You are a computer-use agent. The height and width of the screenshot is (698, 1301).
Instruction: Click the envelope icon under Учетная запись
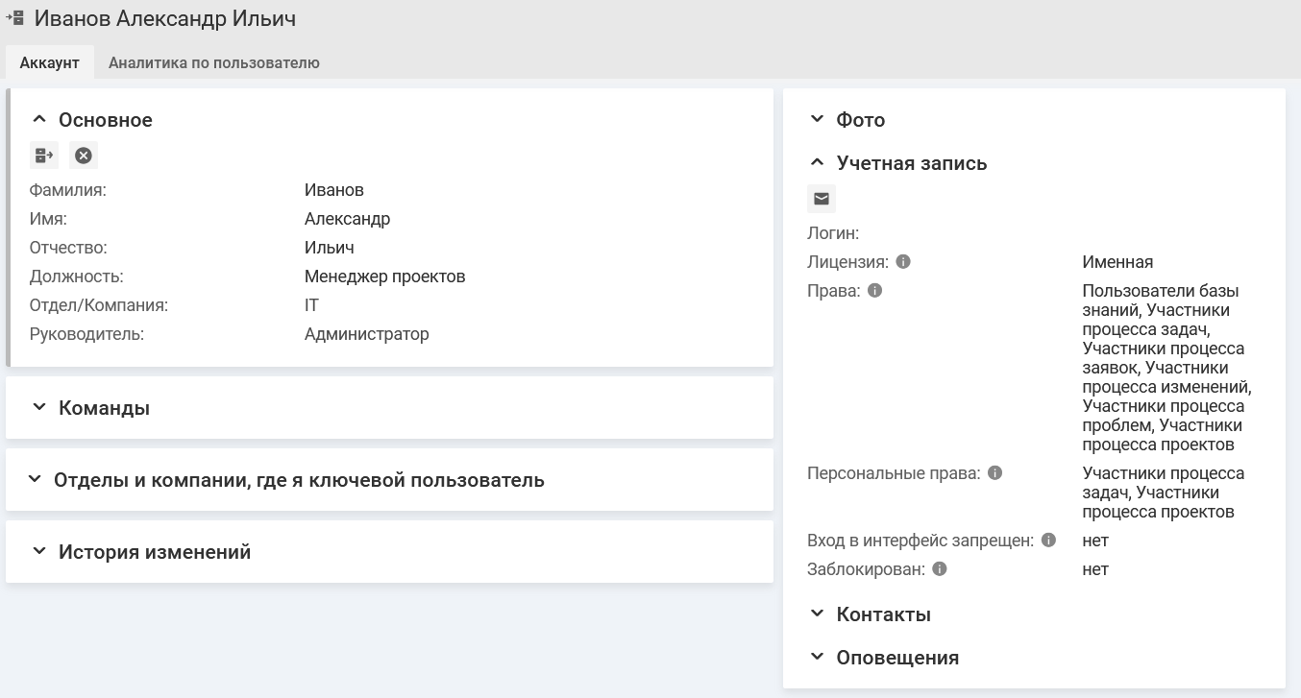(822, 199)
